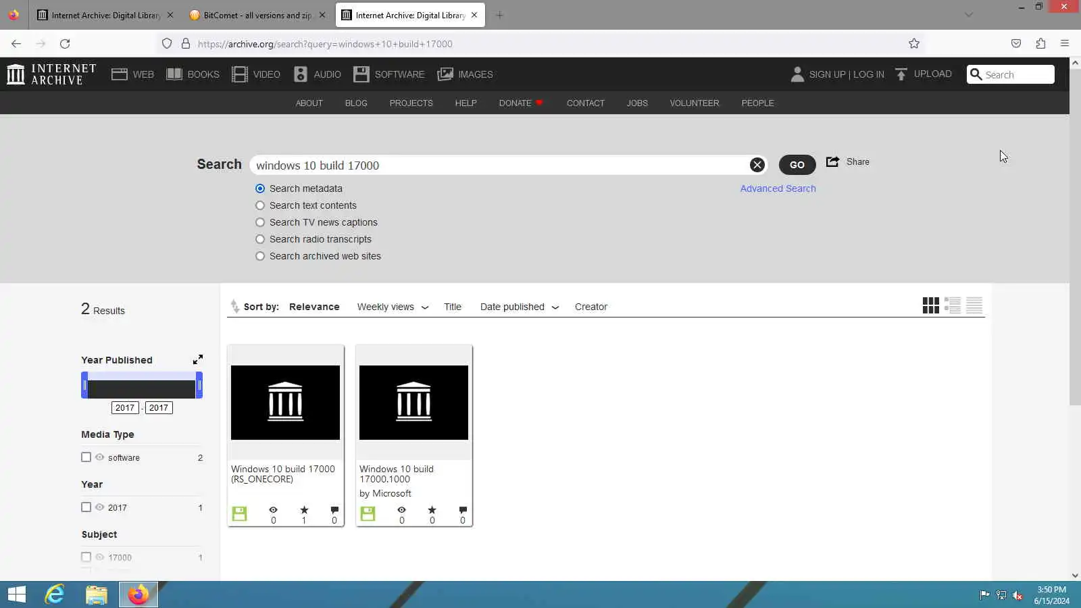Open Windows 10 build 17000.1000 thumbnail
The width and height of the screenshot is (1081, 608).
pyautogui.click(x=413, y=403)
